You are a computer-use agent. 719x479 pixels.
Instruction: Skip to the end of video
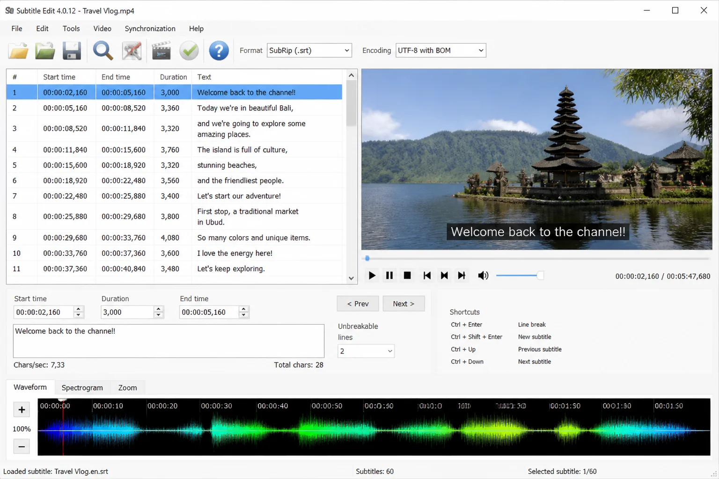point(462,276)
